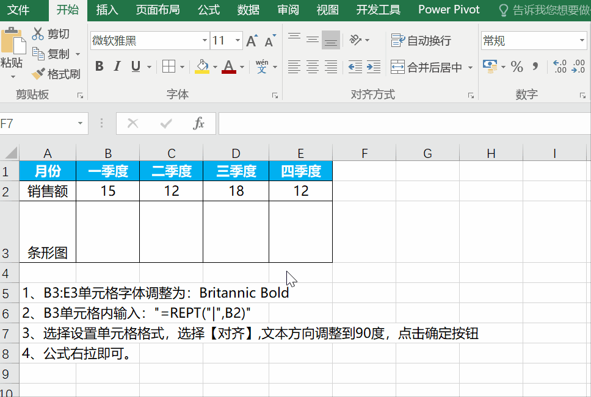Image resolution: width=591 pixels, height=397 pixels.
Task: Switch to the Data (数据) tab
Action: 248,10
